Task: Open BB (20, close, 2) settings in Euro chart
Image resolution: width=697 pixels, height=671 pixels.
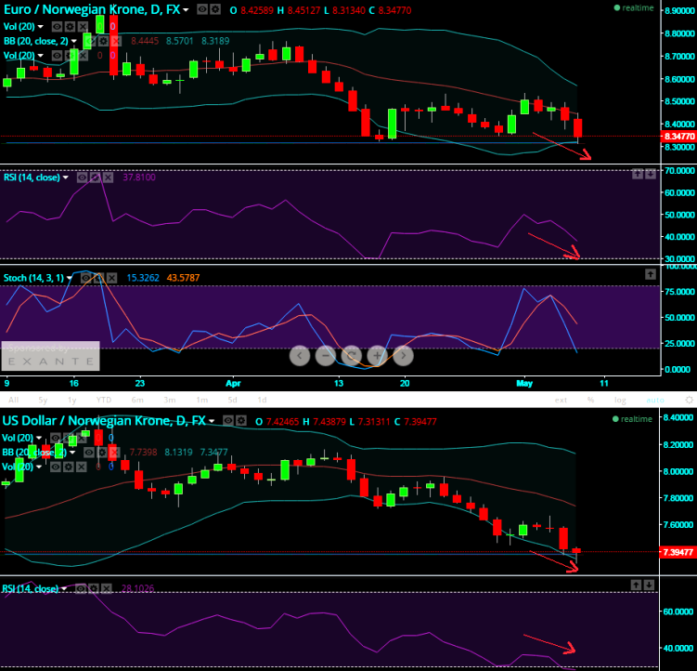Action: tap(103, 41)
